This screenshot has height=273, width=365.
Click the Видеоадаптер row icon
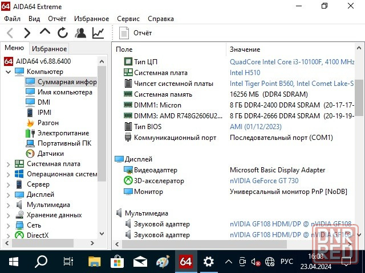(128, 170)
